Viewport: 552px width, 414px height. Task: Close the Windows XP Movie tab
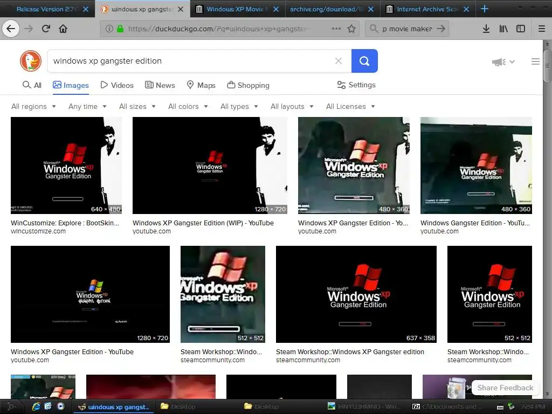point(276,9)
